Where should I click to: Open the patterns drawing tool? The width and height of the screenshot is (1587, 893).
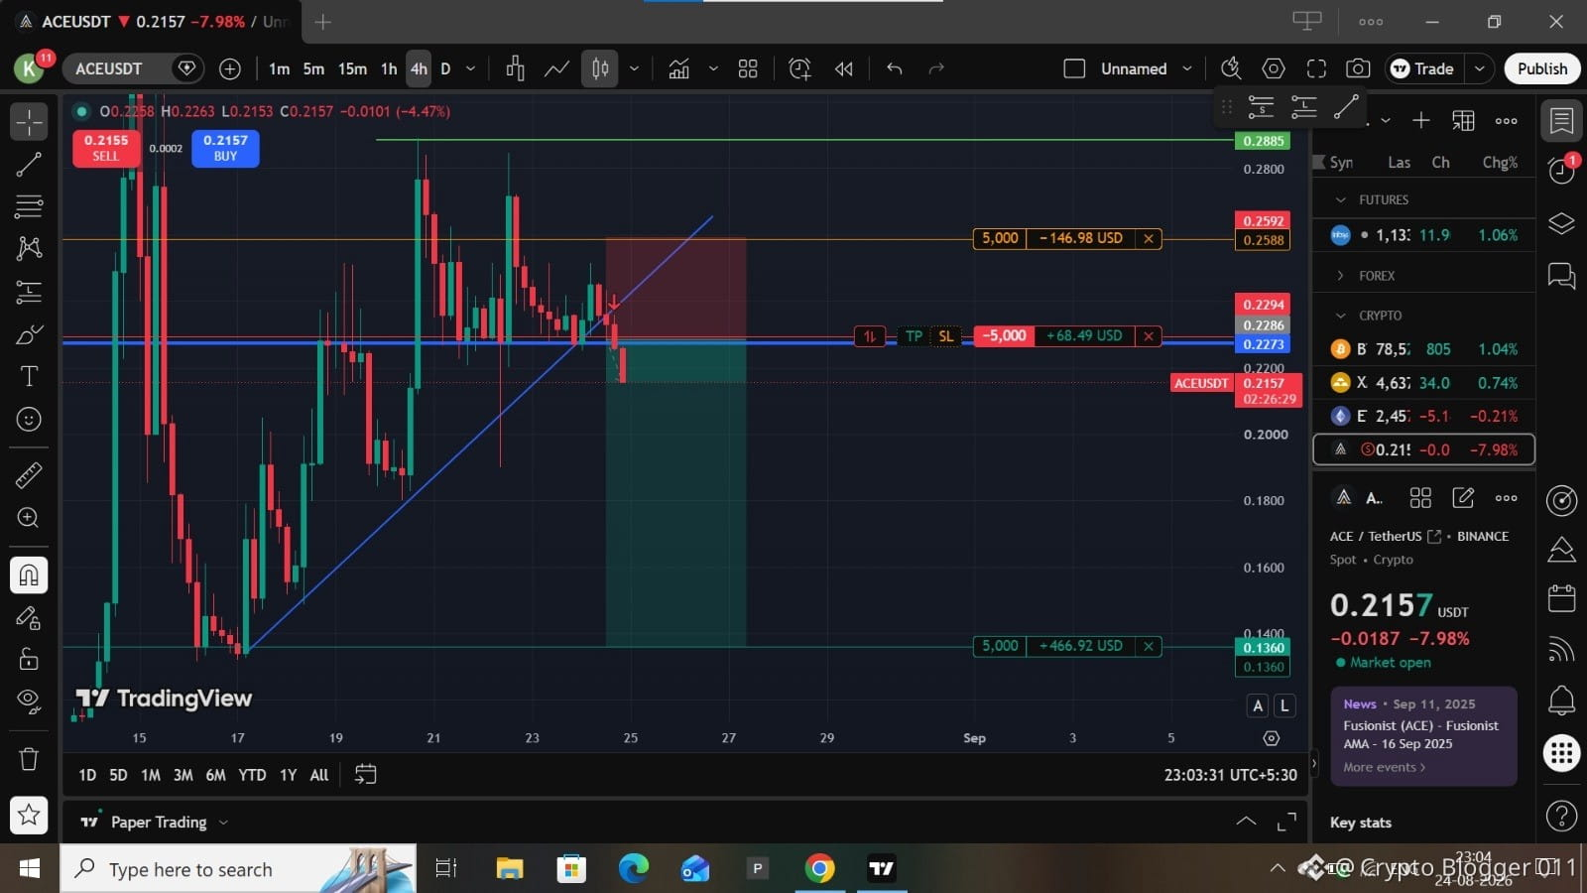point(29,248)
